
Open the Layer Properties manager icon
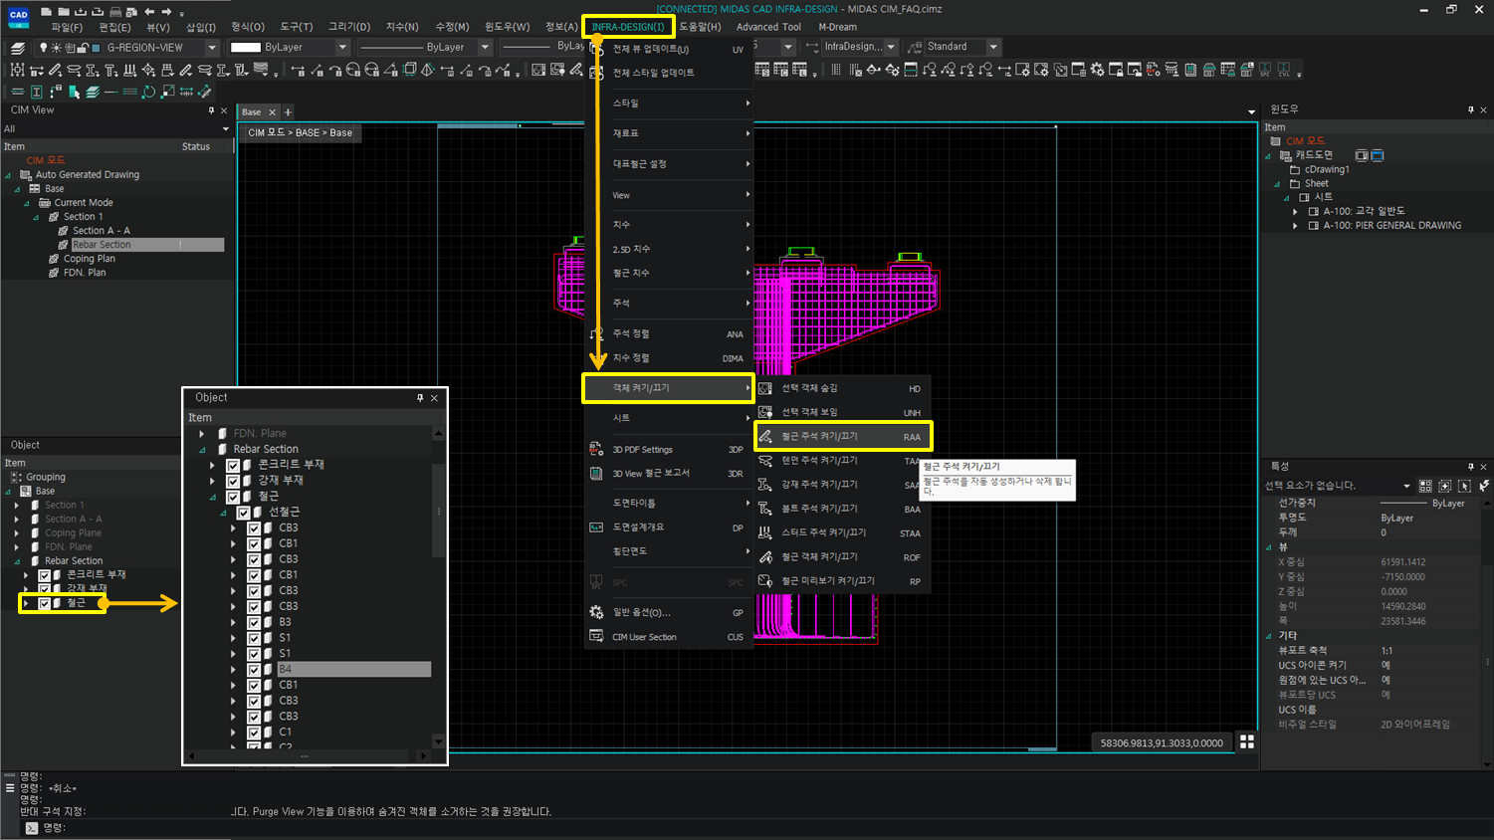(19, 47)
